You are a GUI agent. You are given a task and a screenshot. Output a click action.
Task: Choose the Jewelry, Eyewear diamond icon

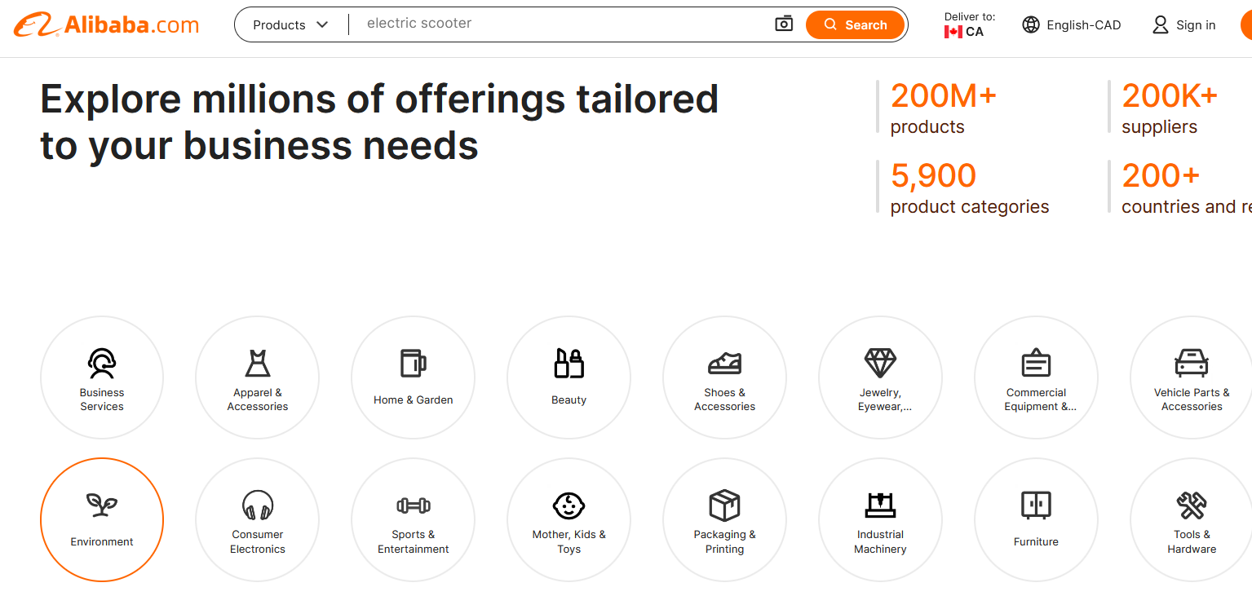pos(880,363)
